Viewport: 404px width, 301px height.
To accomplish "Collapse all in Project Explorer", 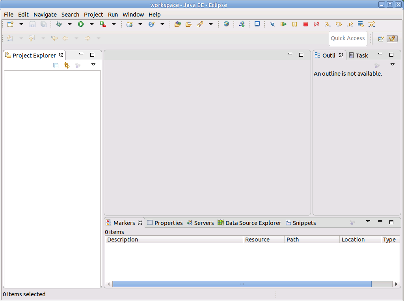I will 56,66.
